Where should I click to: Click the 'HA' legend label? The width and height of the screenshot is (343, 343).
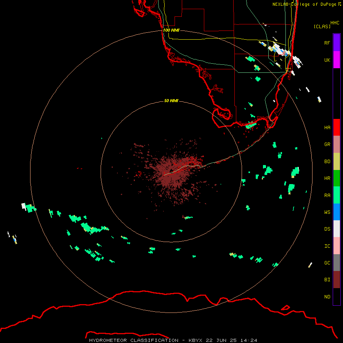tap(327, 127)
